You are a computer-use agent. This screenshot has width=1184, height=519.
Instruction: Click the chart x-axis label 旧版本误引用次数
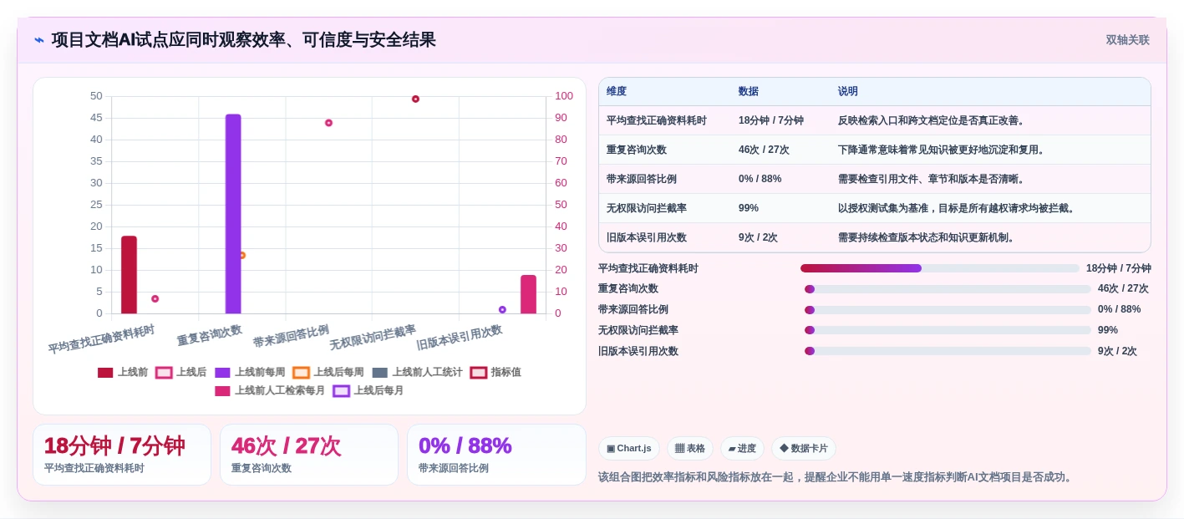[460, 338]
